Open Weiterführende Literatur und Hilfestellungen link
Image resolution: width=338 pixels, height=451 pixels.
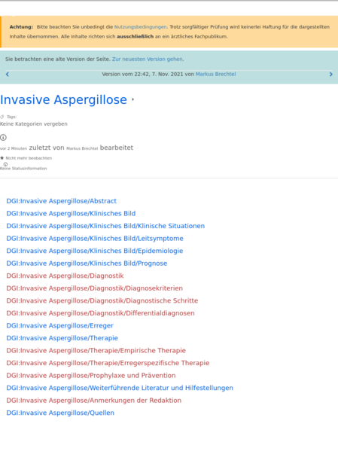coord(120,388)
